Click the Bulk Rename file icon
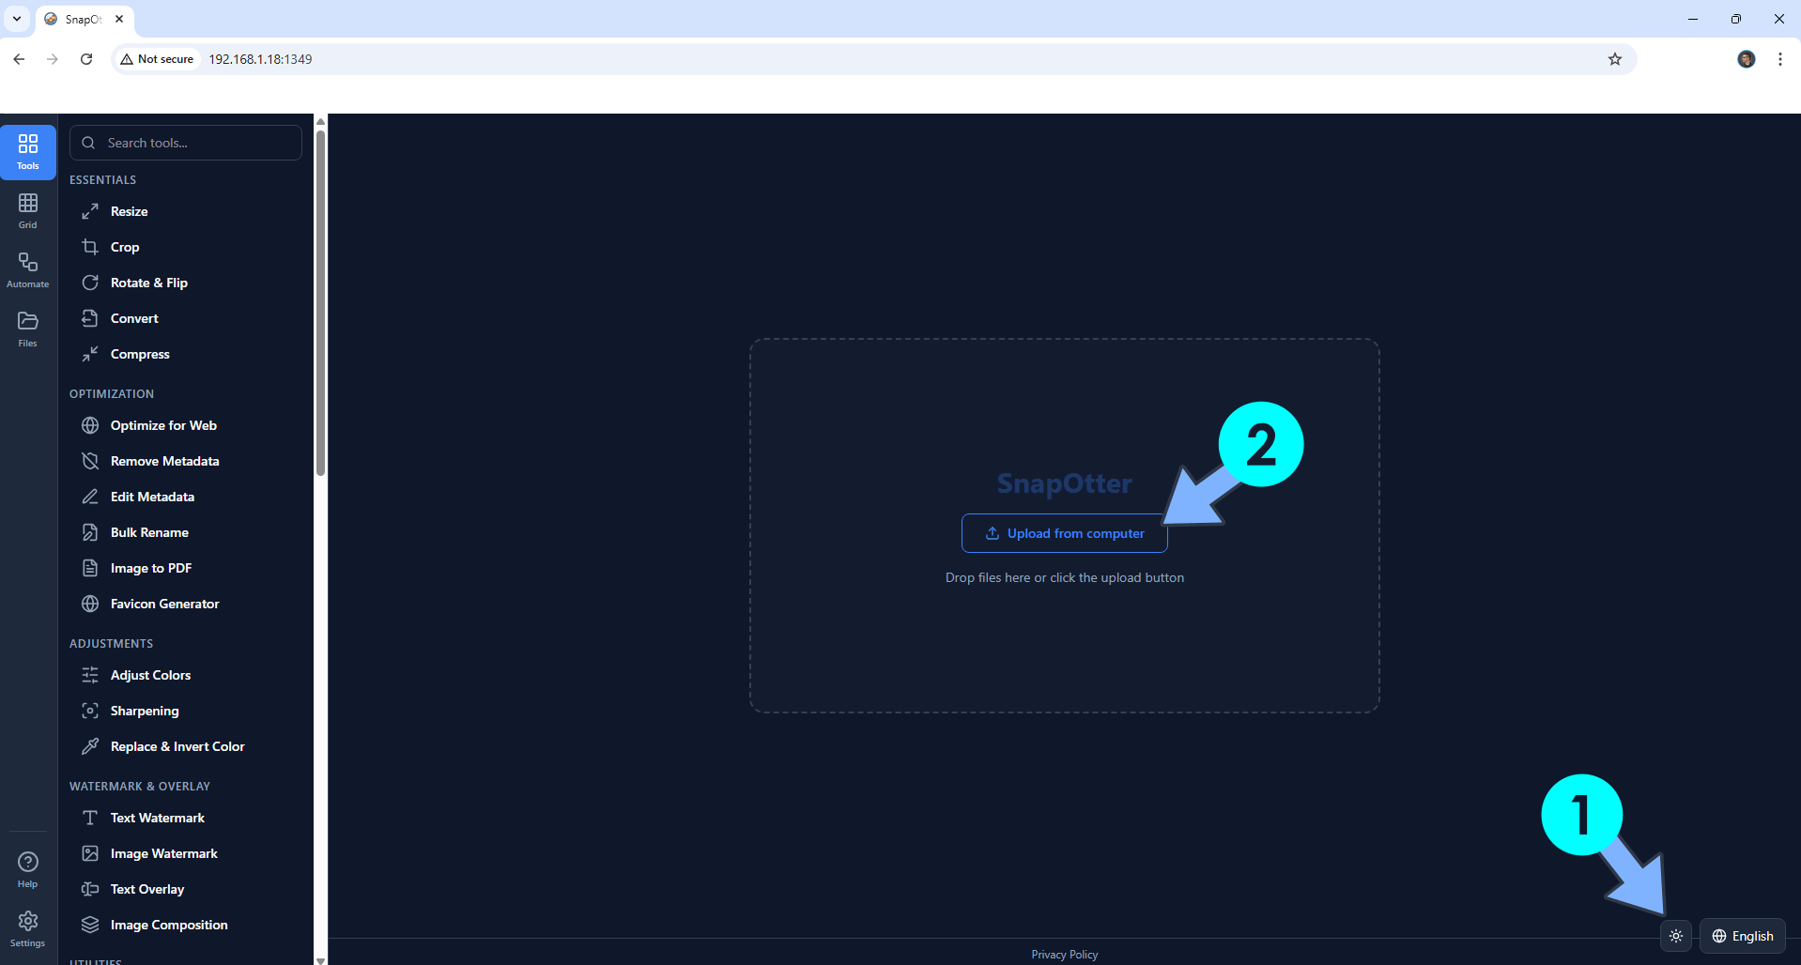This screenshot has width=1801, height=965. (90, 532)
